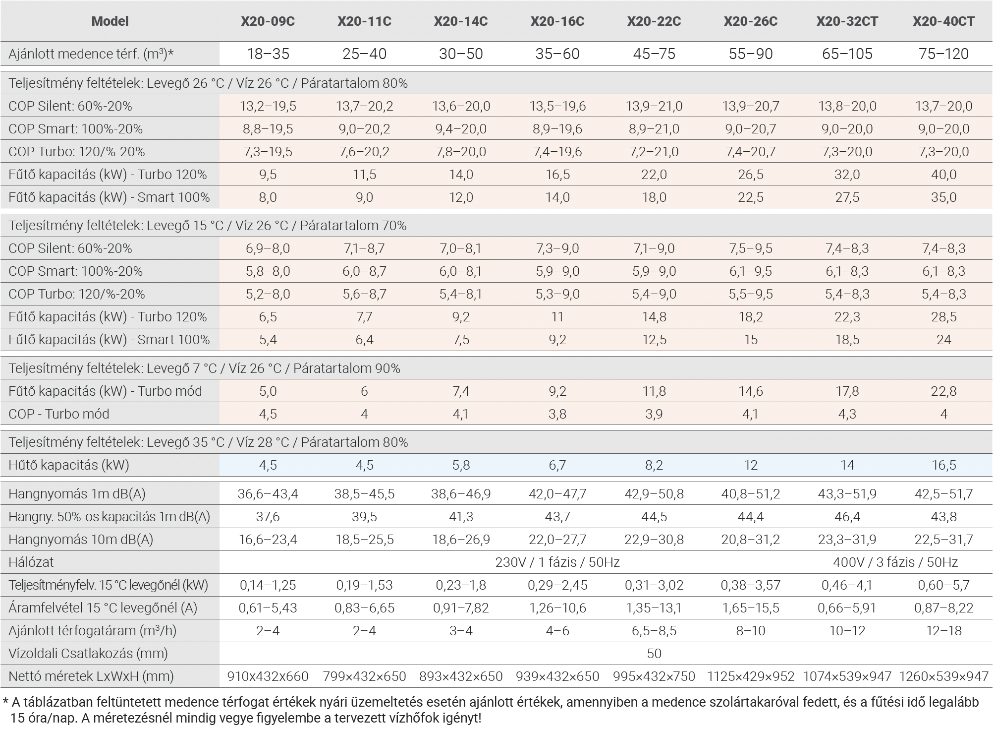Select pool volume value 75–120
994x729 pixels.
click(x=943, y=54)
